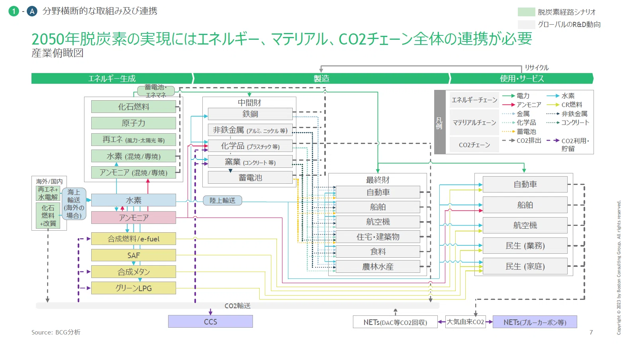
Task: Click the green circled number 1 badge
Action: click(x=14, y=11)
